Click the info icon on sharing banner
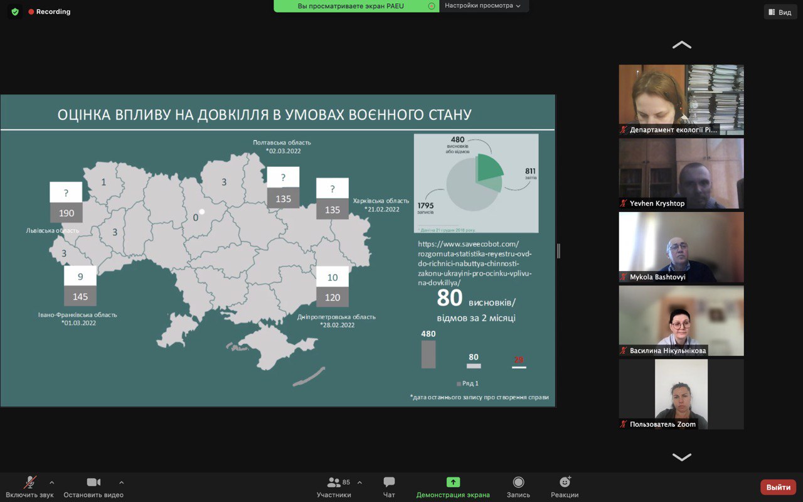Screen dimensions: 803x502 tap(431, 6)
